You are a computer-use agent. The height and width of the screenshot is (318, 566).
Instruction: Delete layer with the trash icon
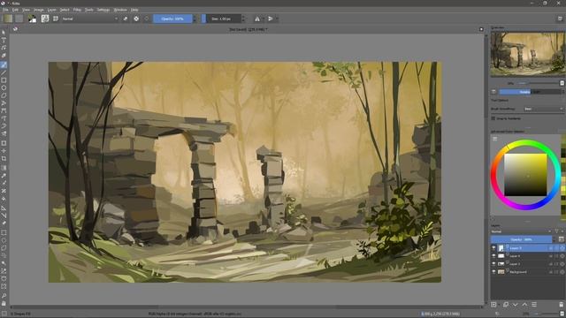point(562,305)
